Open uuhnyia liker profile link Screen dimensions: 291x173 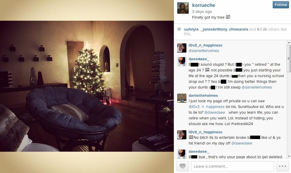click(x=191, y=29)
